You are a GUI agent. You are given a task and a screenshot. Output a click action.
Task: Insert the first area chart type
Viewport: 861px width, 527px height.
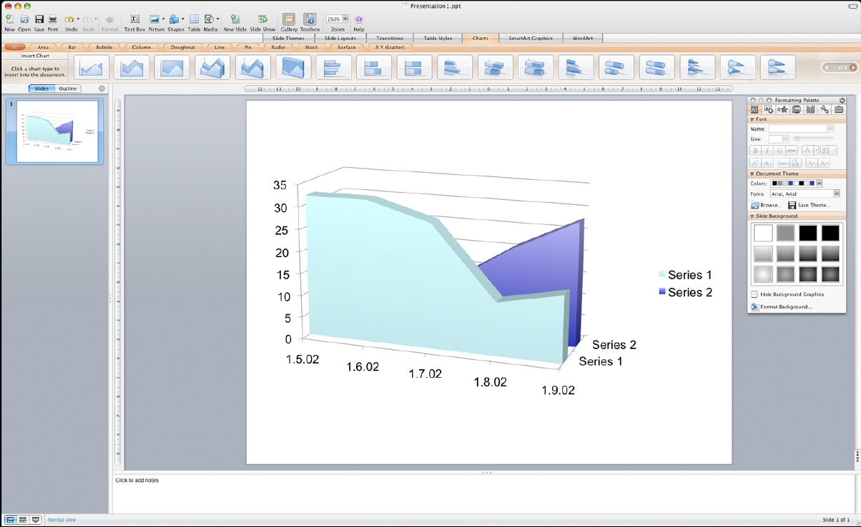click(92, 67)
